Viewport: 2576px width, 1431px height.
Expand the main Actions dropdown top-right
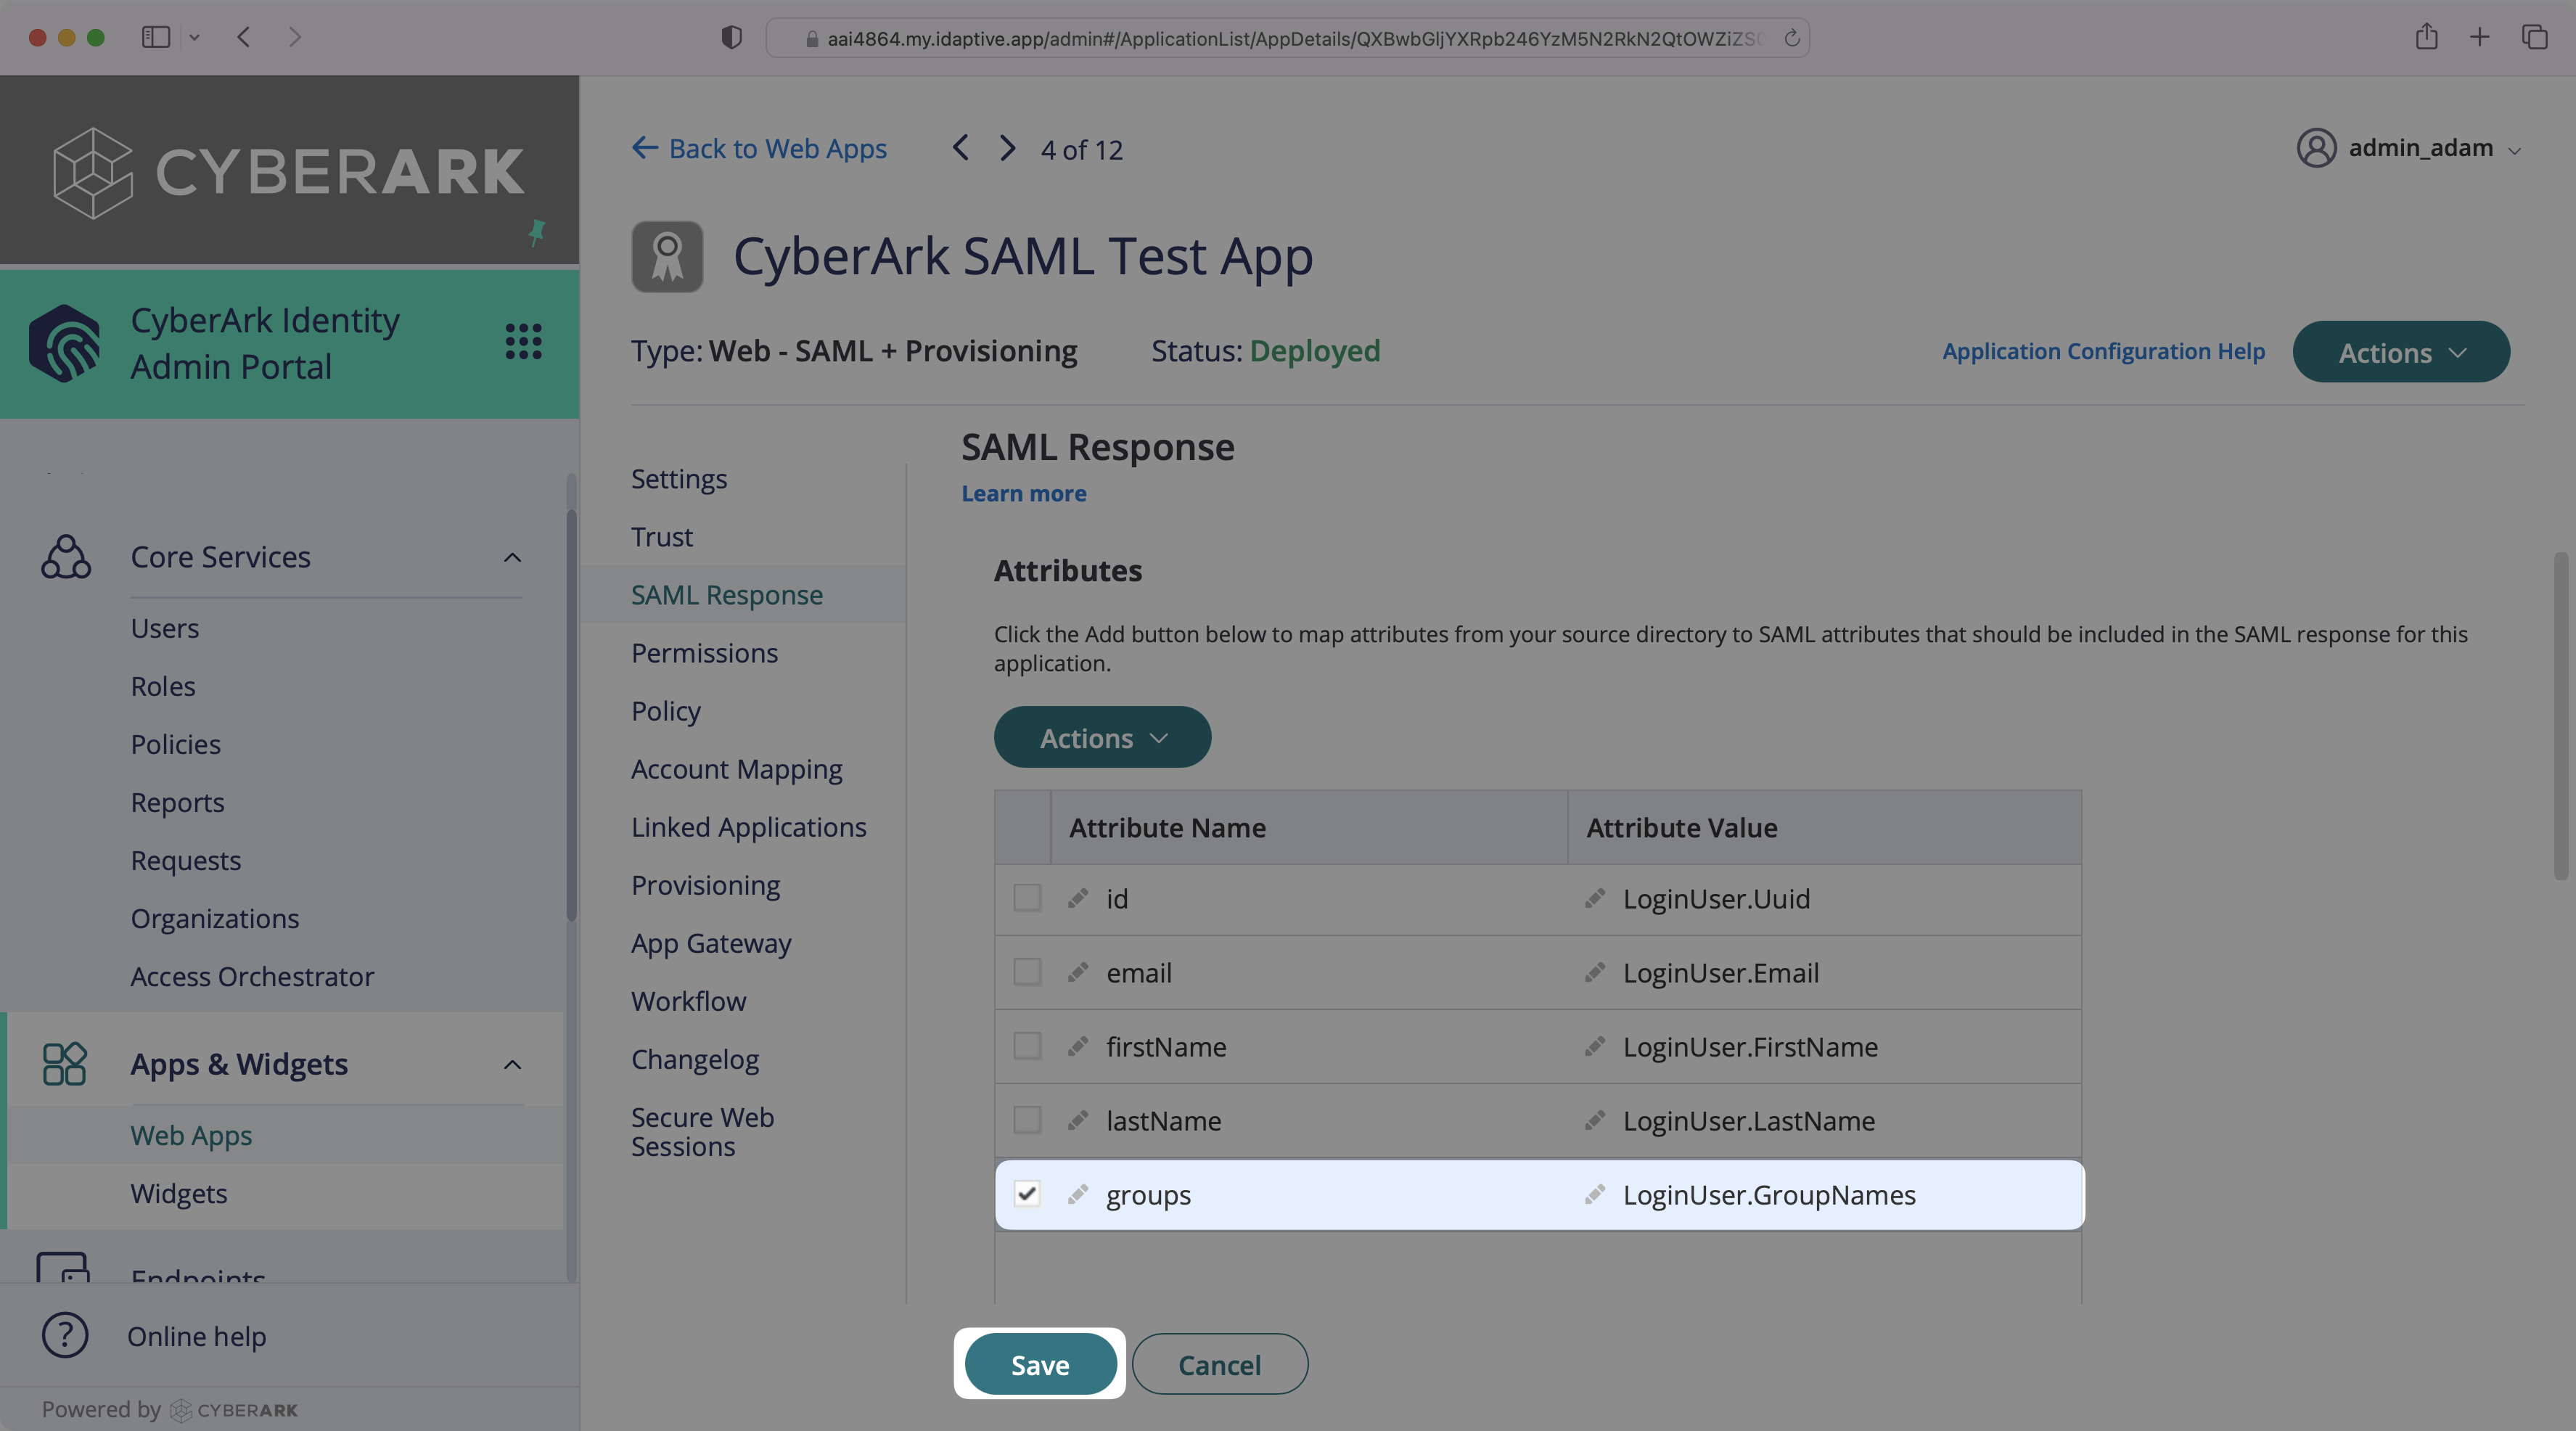point(2400,350)
